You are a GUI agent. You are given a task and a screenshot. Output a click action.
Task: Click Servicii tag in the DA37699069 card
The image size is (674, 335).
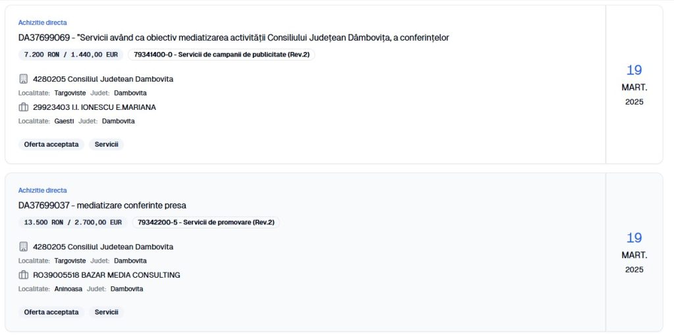click(106, 144)
